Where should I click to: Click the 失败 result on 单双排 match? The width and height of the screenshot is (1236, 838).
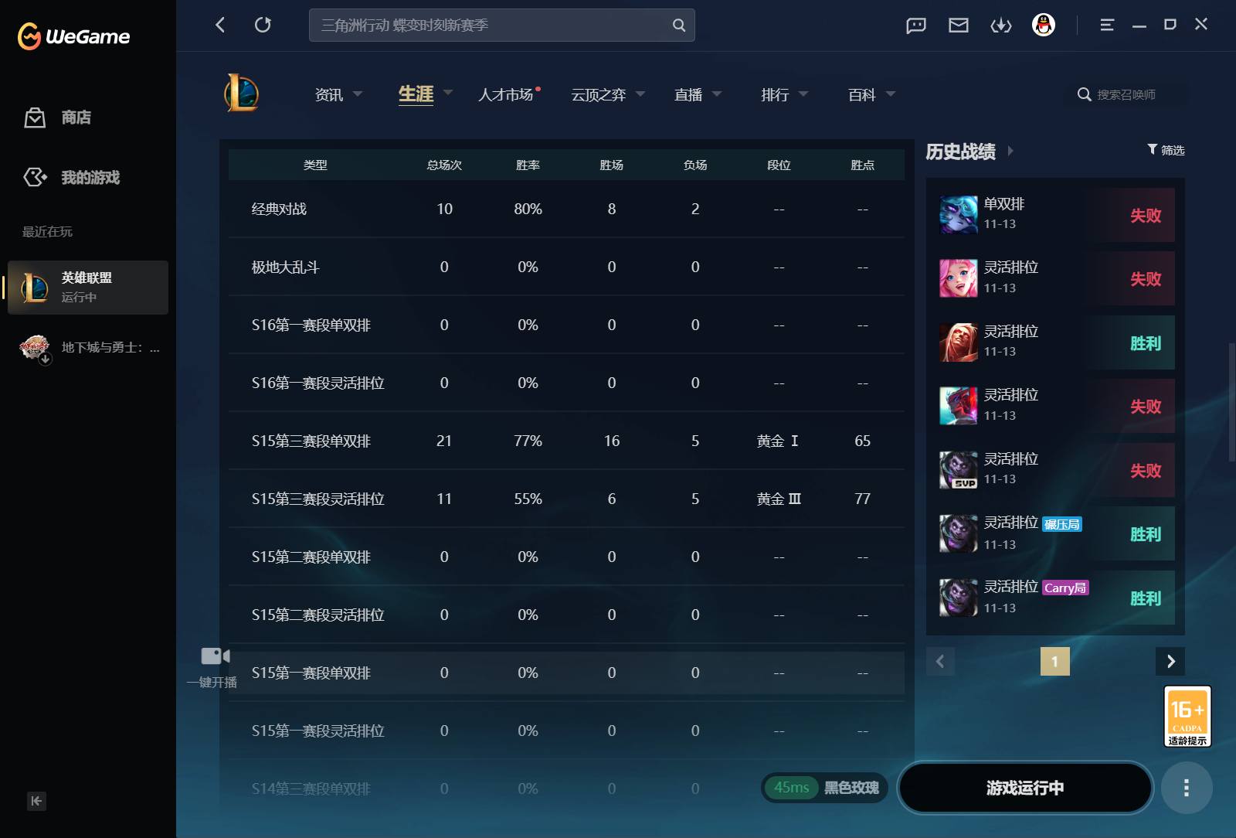1146,216
